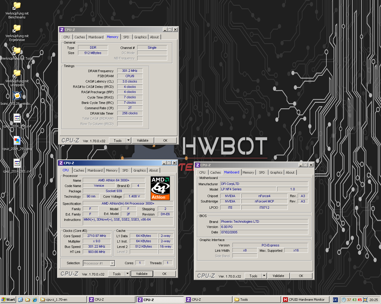
Task: Open the Processor #1 selection dropdown
Action: 112,263
